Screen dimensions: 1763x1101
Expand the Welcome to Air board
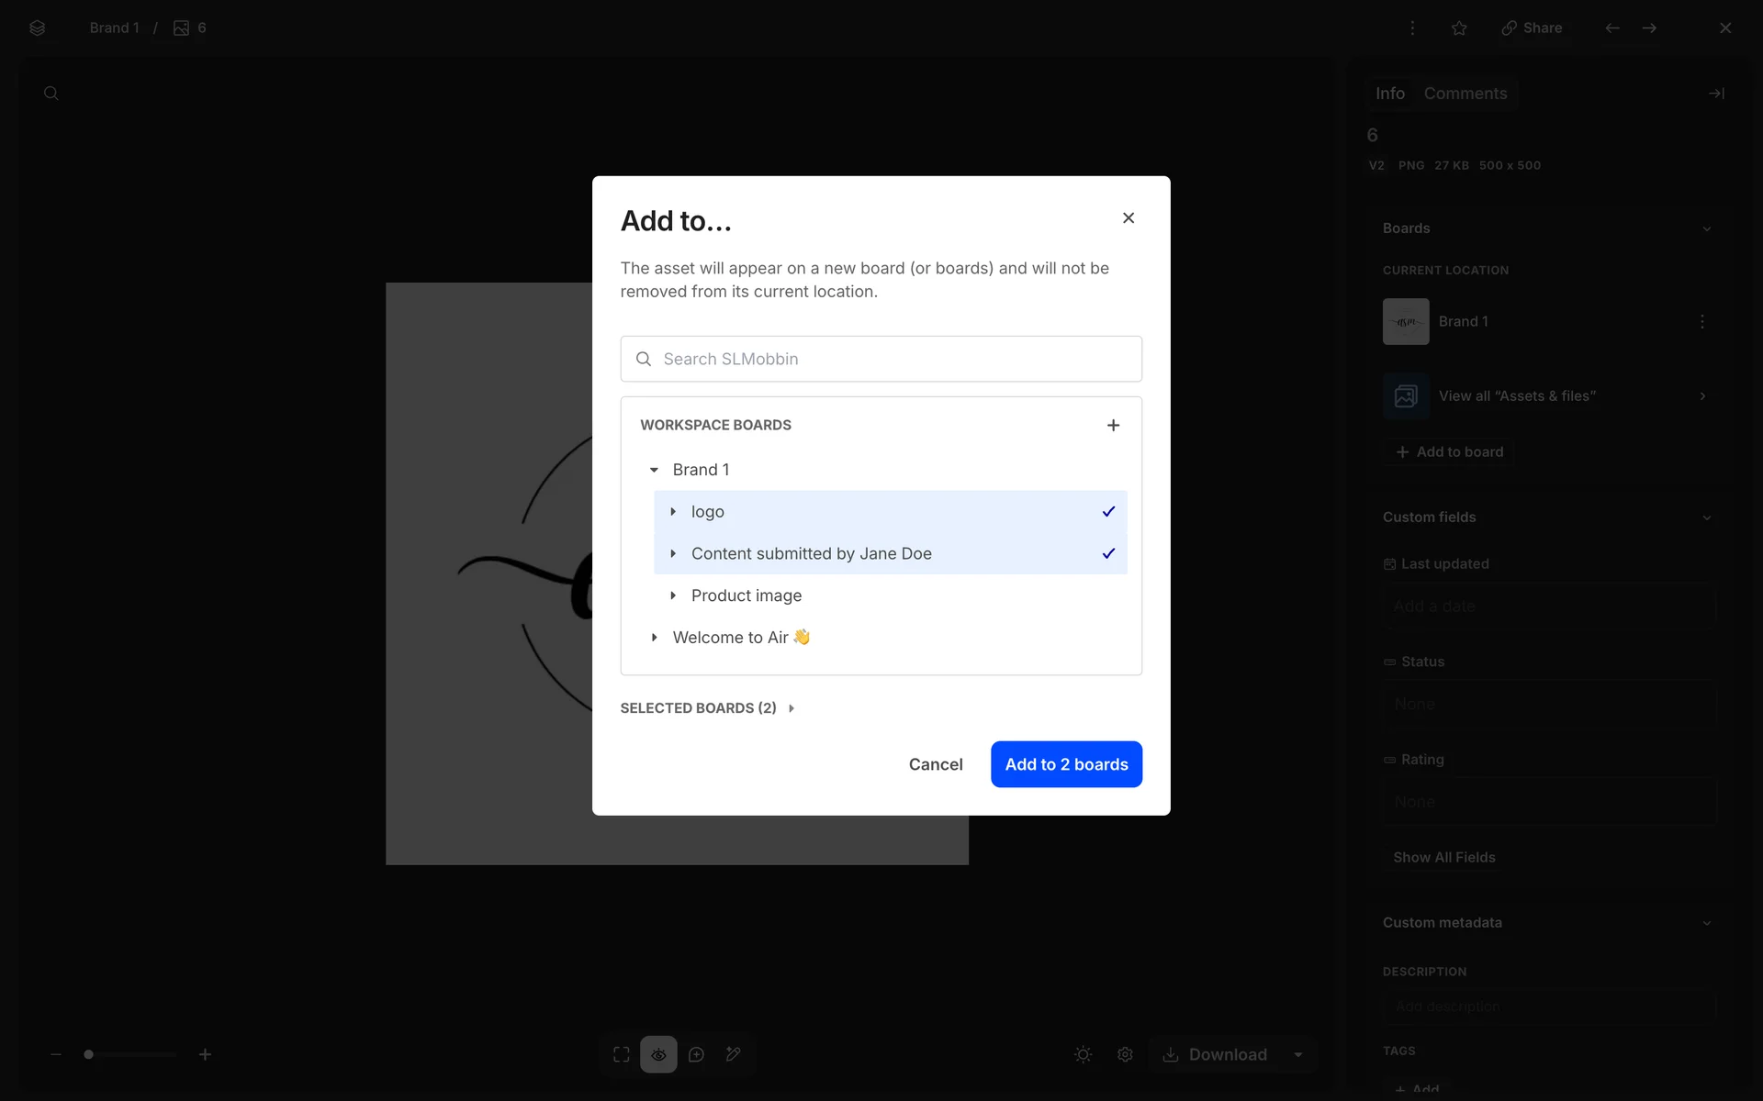click(654, 638)
